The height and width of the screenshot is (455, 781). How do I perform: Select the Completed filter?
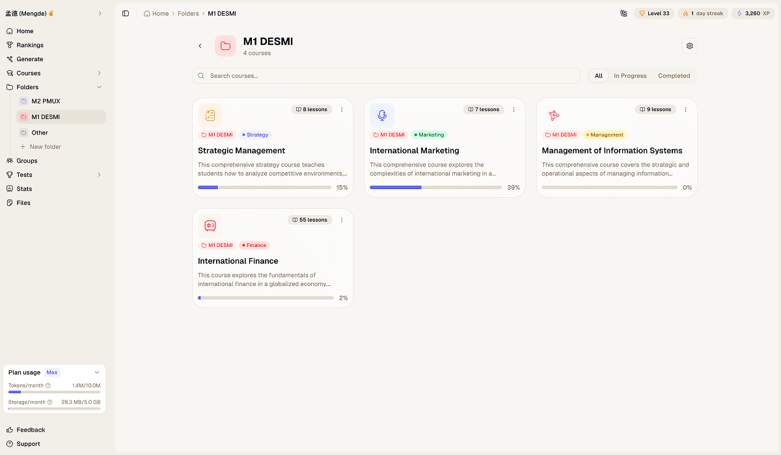(674, 75)
